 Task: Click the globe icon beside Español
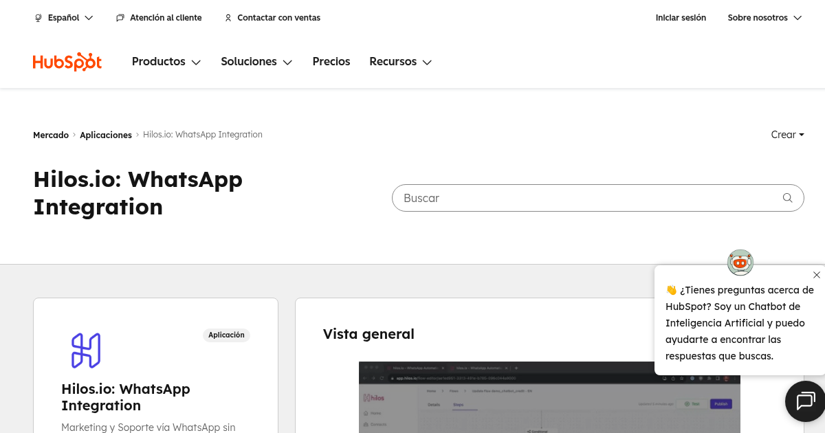(38, 18)
